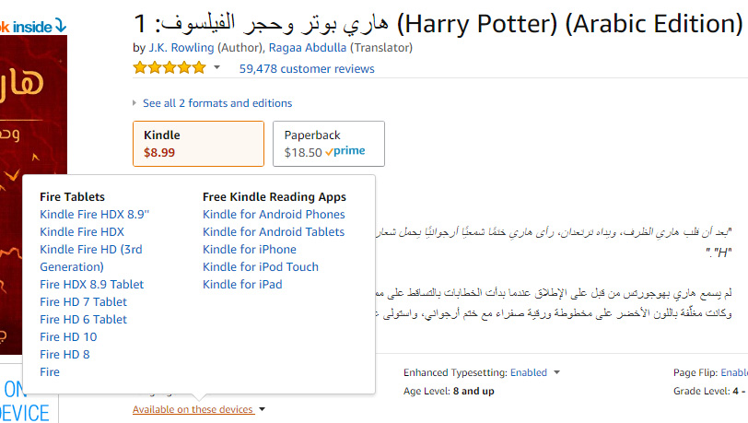Collapse the Available on these devices dropdown

[x=199, y=409]
